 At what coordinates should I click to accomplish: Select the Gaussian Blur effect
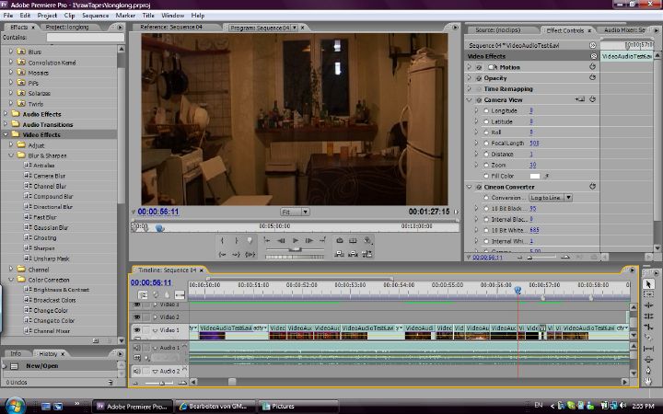pos(52,227)
